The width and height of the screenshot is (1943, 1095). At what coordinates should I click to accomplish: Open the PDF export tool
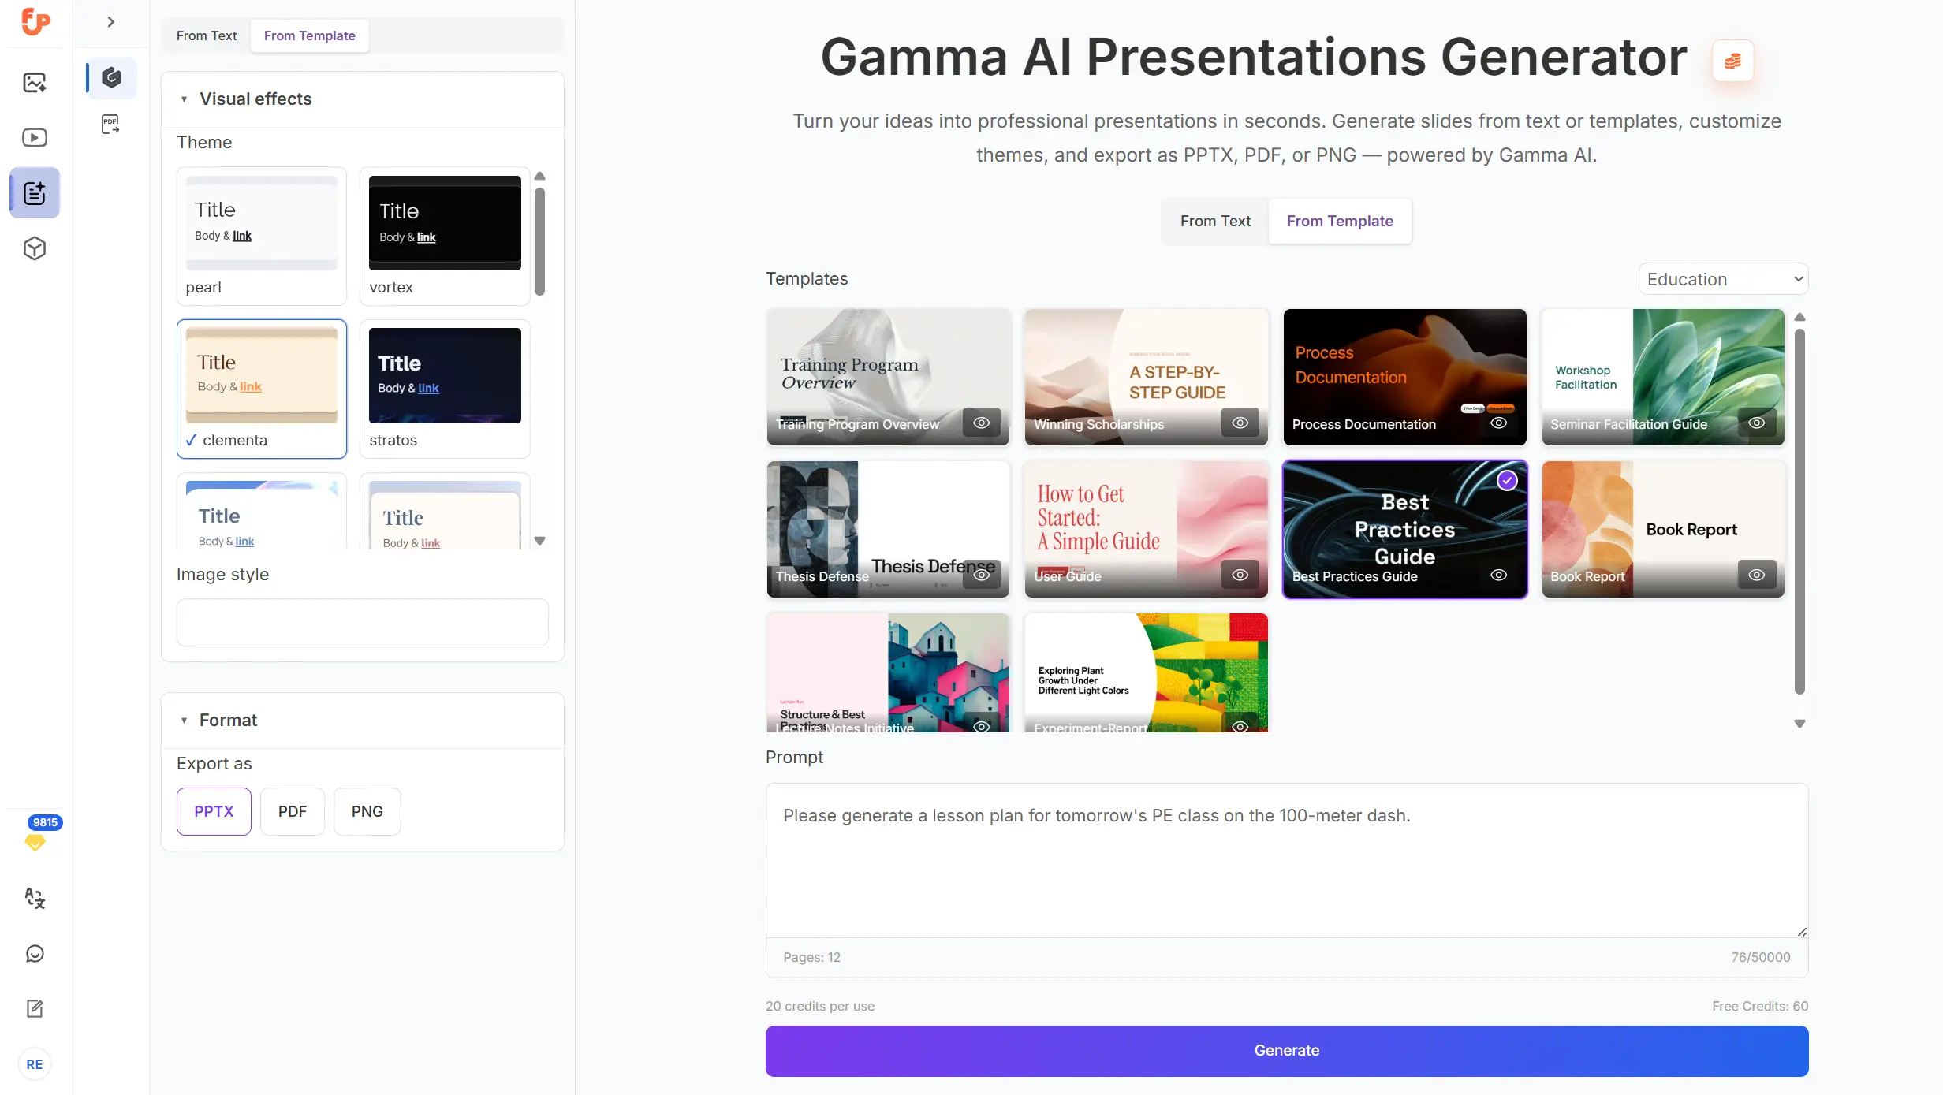tap(111, 125)
